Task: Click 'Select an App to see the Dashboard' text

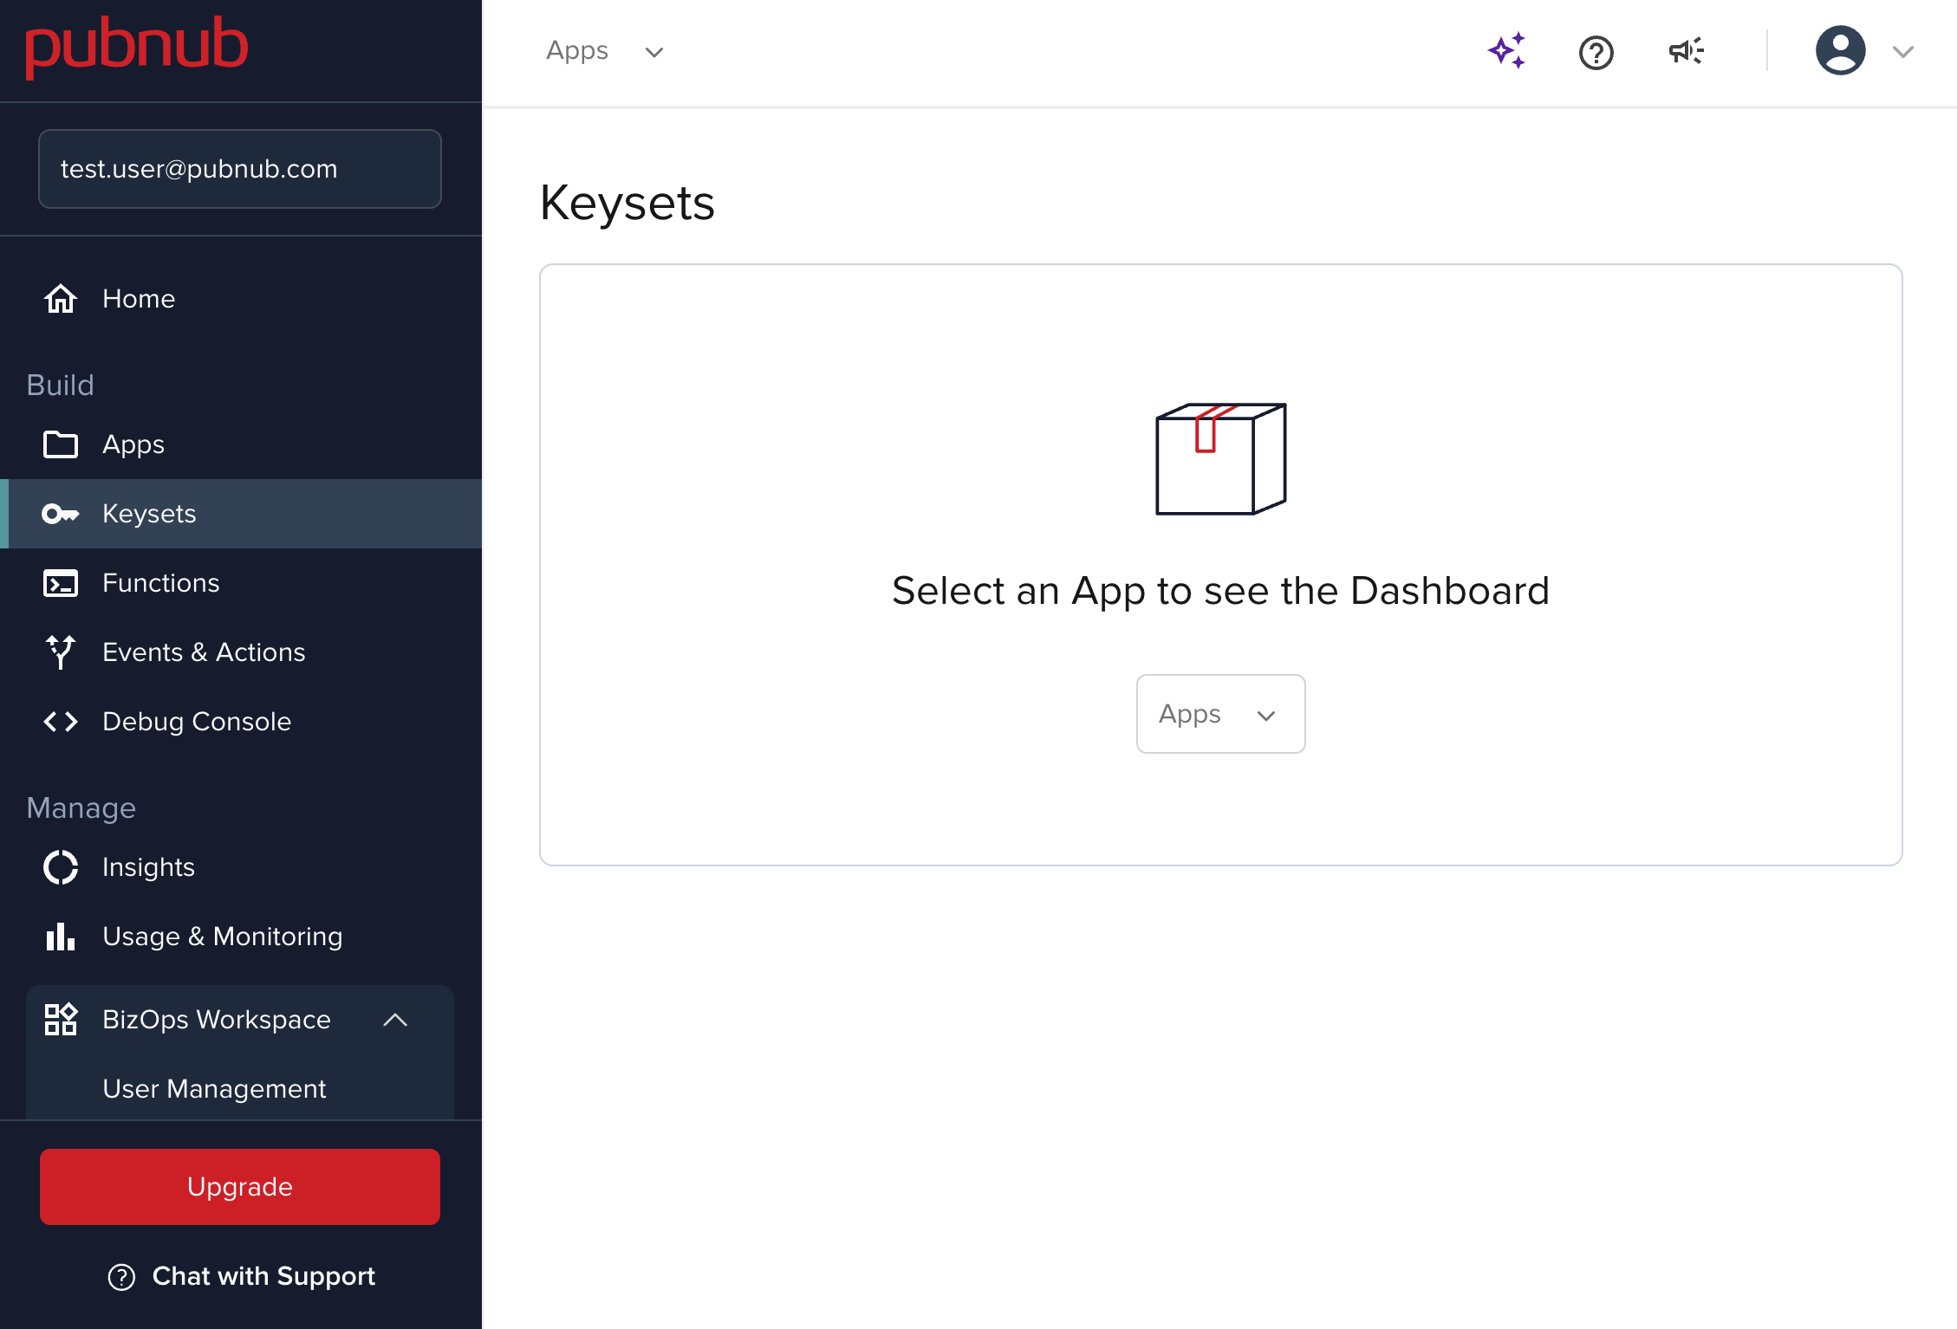Action: pos(1220,591)
